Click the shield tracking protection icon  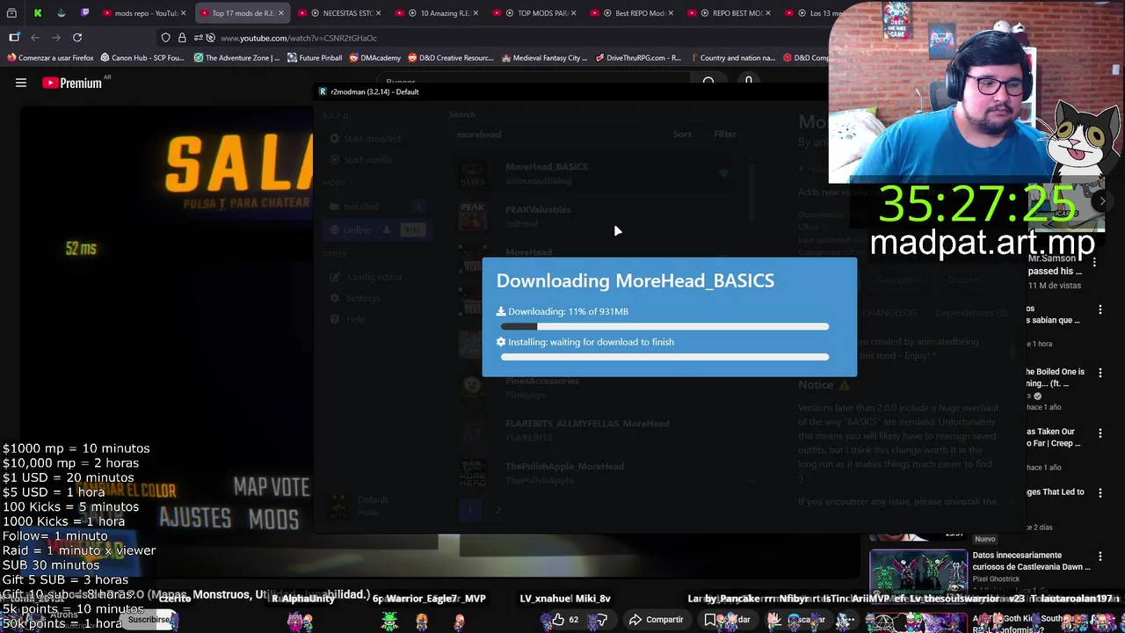pyautogui.click(x=165, y=38)
